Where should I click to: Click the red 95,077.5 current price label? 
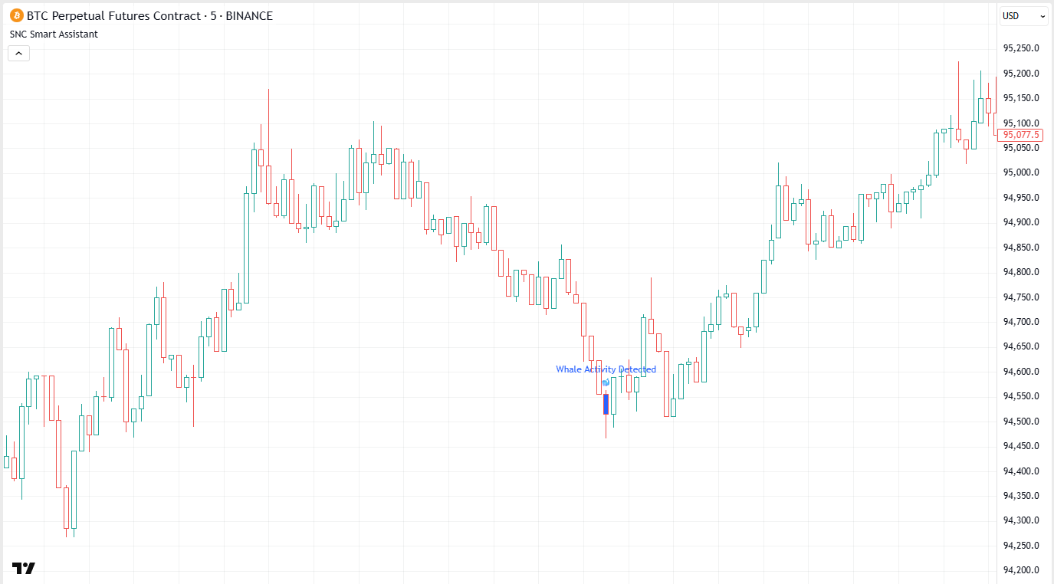(1020, 136)
